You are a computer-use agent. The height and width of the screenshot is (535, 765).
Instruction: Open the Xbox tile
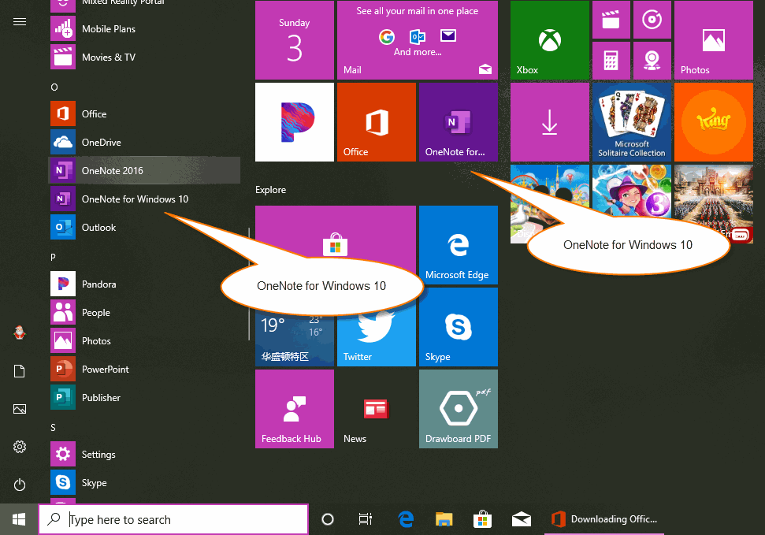550,40
